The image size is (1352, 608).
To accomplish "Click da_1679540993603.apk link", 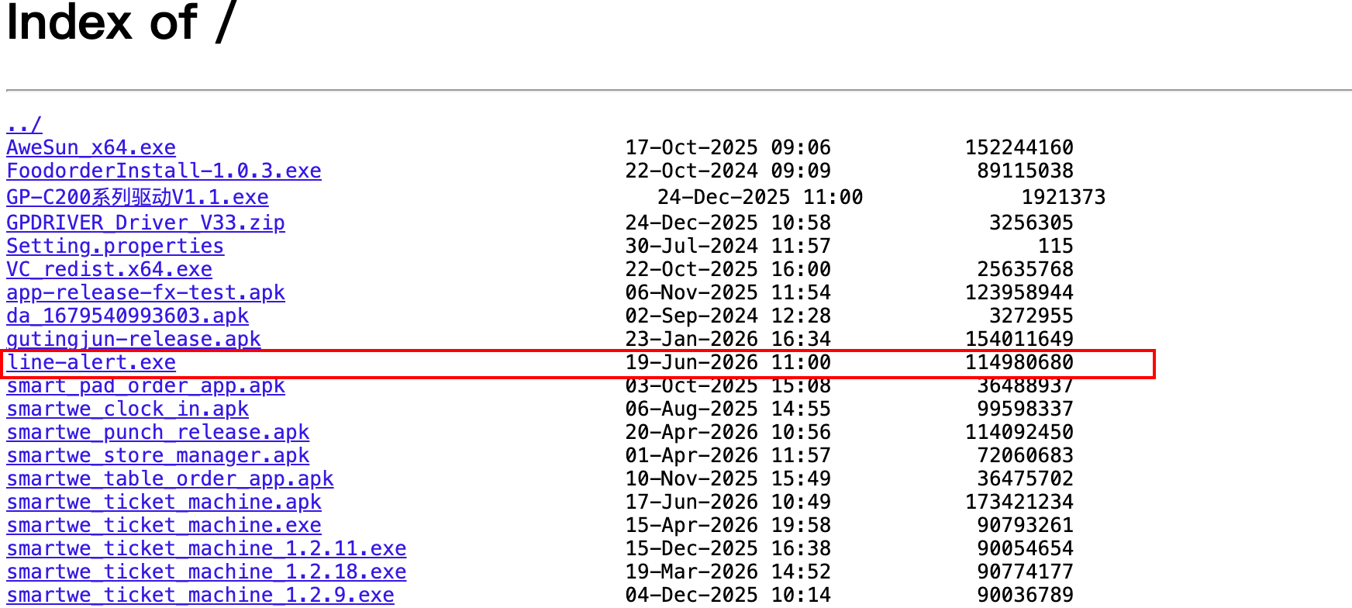I will pos(127,316).
